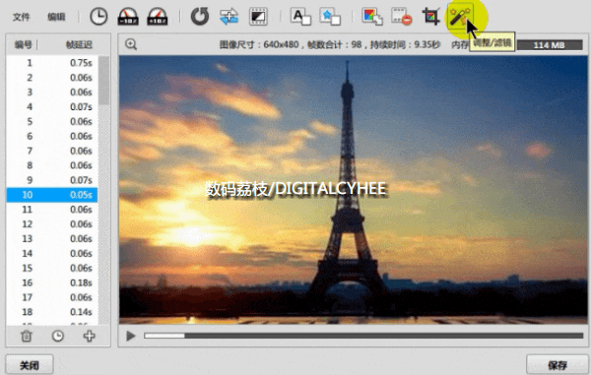Click the zoom magnifier icon
Screen dimensions: 591x375
[131, 44]
